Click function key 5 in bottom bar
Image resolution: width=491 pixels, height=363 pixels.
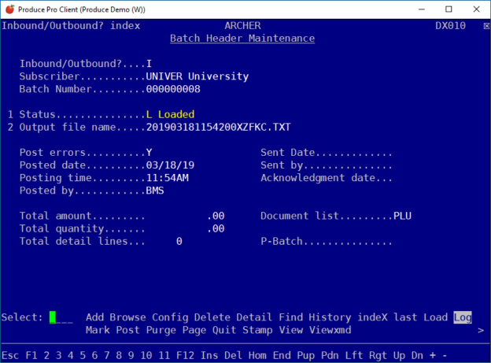click(x=83, y=355)
